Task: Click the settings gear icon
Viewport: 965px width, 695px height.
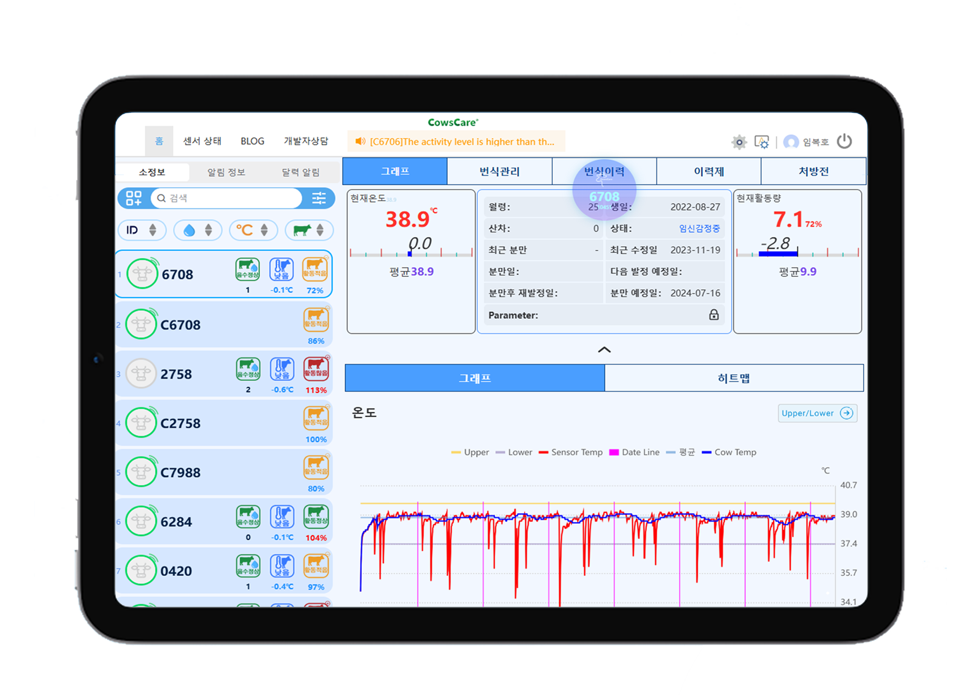Action: [739, 142]
